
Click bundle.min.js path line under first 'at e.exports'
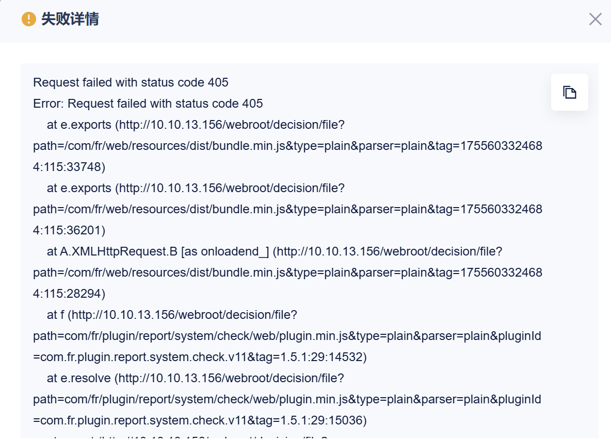coord(287,146)
